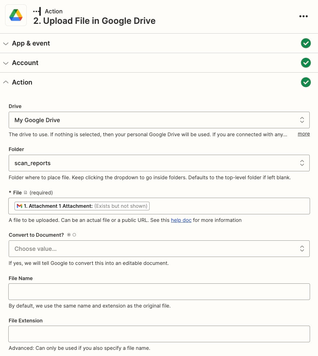Collapse the Action section

click(6, 82)
